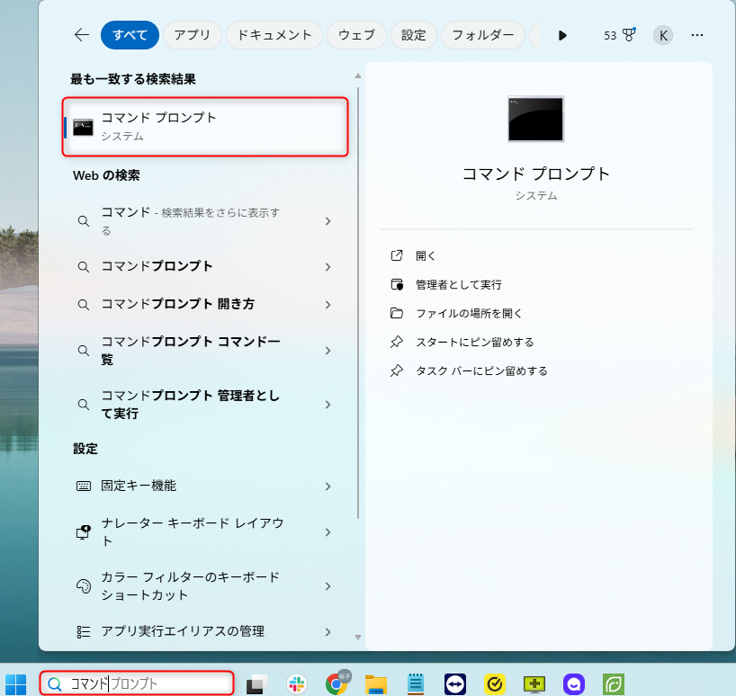This screenshot has width=736, height=696.
Task: Expand the コマンドプロンプト コマンド一覧 chevron
Action: point(328,351)
